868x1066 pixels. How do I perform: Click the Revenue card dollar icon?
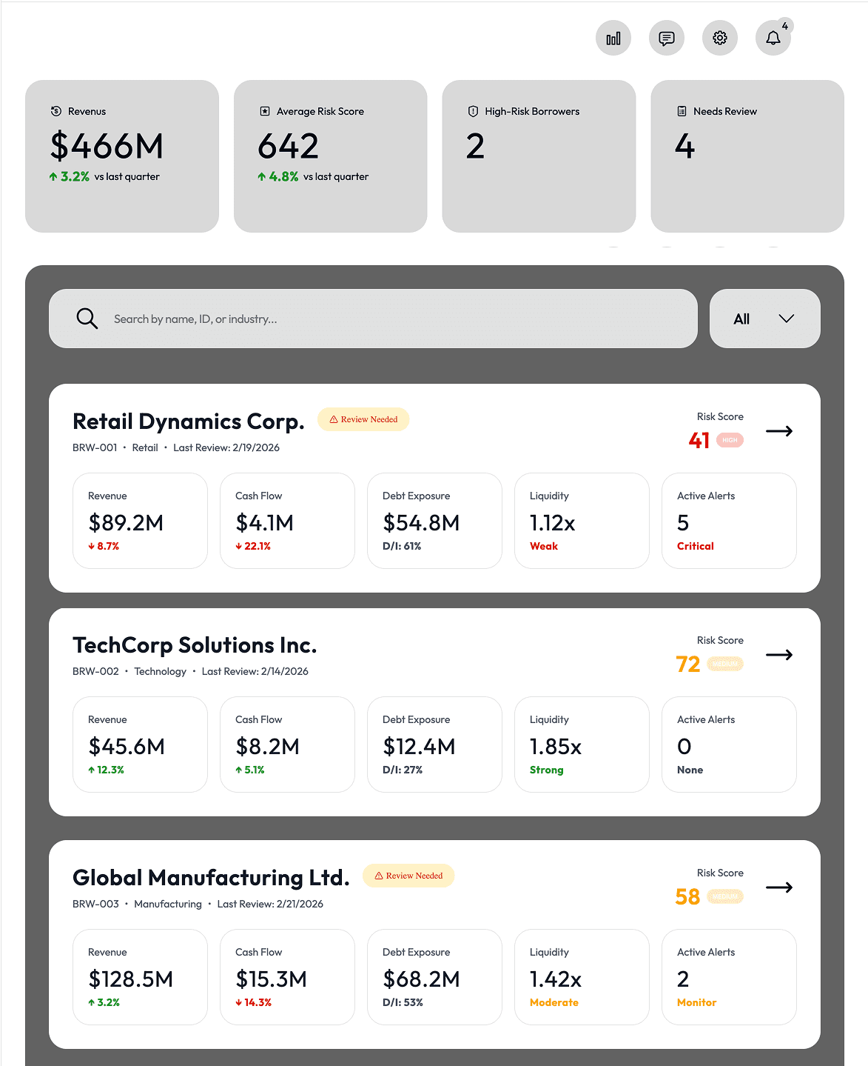click(55, 111)
